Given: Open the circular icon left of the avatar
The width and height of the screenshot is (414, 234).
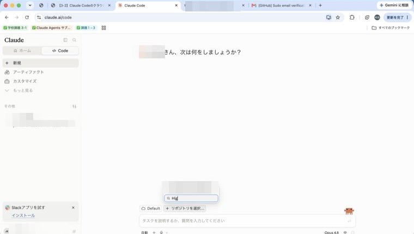Looking at the screenshot, I should 367,17.
